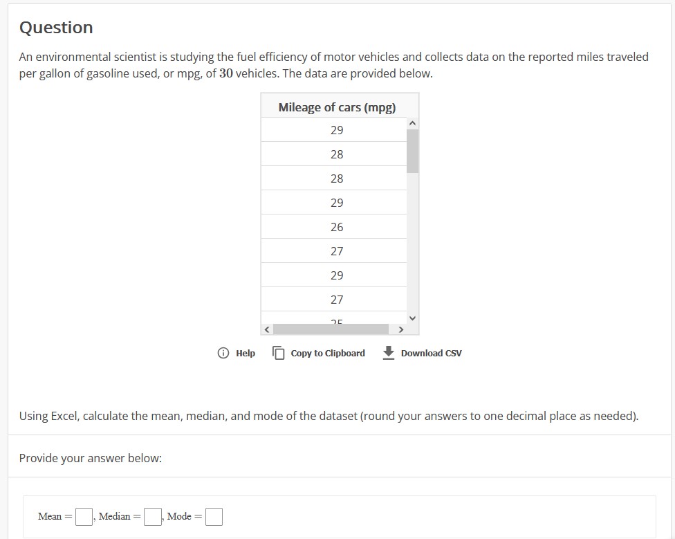This screenshot has width=675, height=539.
Task: Select the Mileage of cars column header
Action: [337, 107]
